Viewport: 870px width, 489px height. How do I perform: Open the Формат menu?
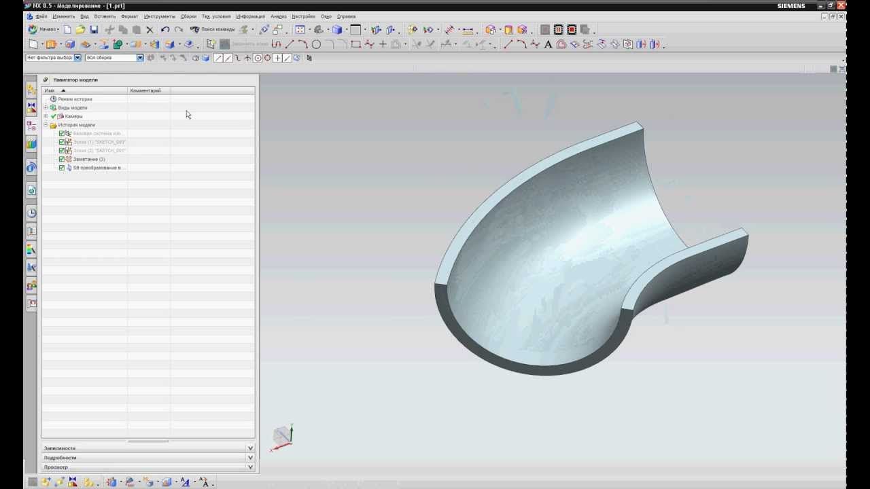[x=129, y=16]
